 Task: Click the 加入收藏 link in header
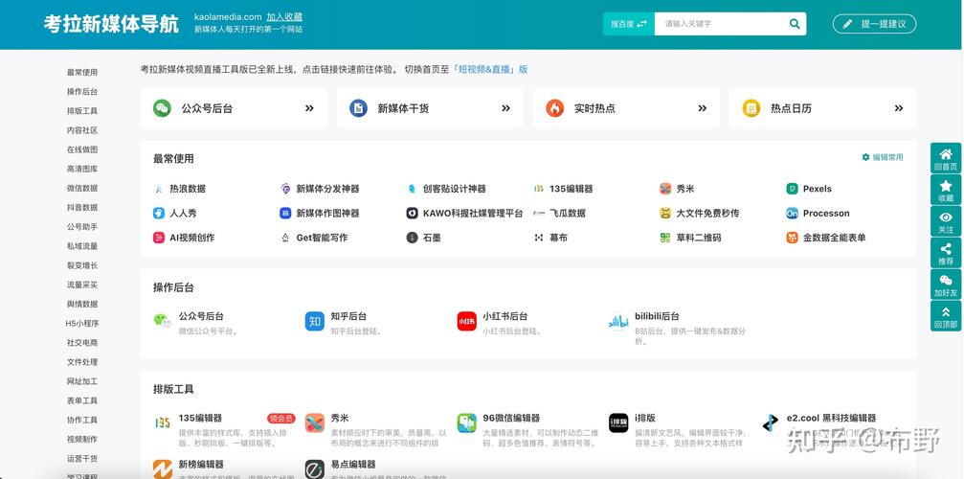(284, 17)
